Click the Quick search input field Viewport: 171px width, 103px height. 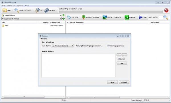click(x=161, y=17)
